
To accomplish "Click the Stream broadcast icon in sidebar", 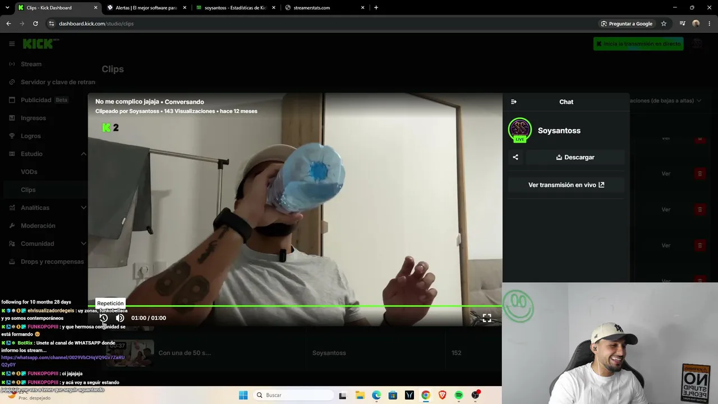I will point(12,64).
